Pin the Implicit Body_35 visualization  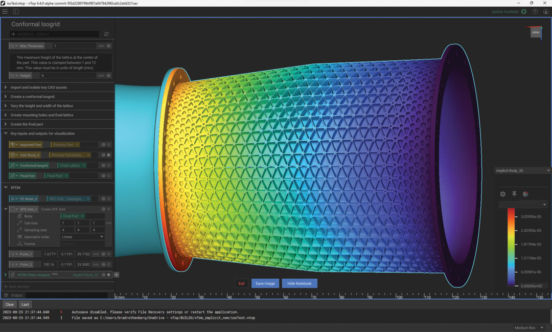click(x=514, y=194)
